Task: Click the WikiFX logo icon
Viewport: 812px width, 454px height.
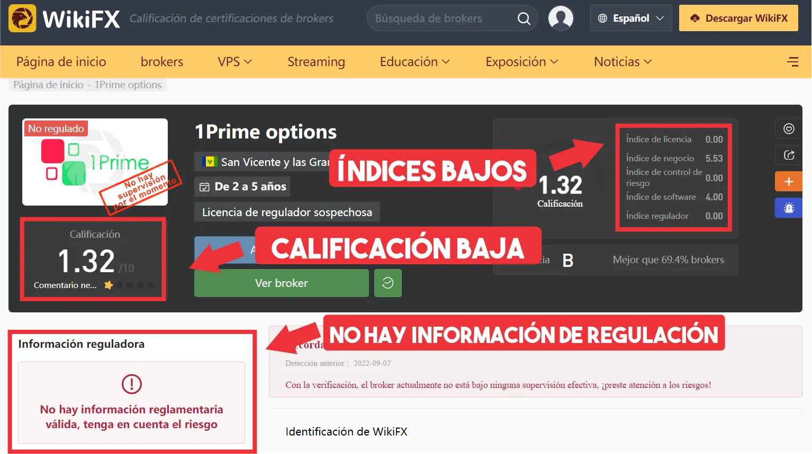Action: (x=22, y=18)
